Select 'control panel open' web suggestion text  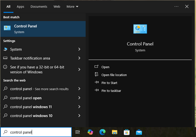click(26, 98)
